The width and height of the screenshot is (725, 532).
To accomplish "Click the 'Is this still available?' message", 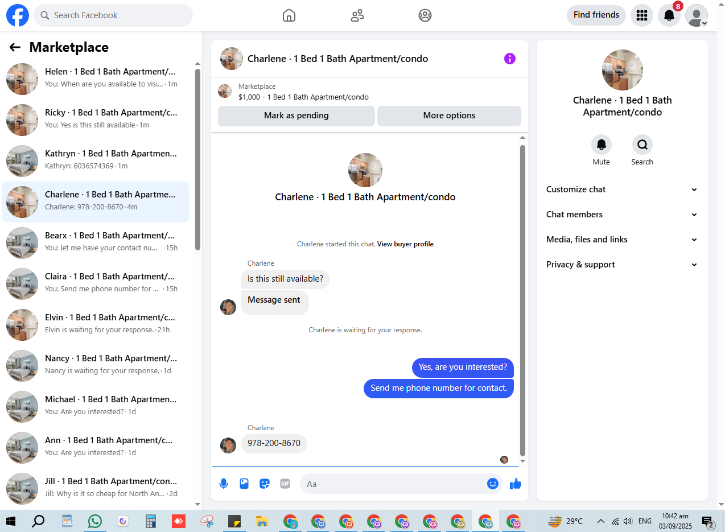I will point(285,279).
